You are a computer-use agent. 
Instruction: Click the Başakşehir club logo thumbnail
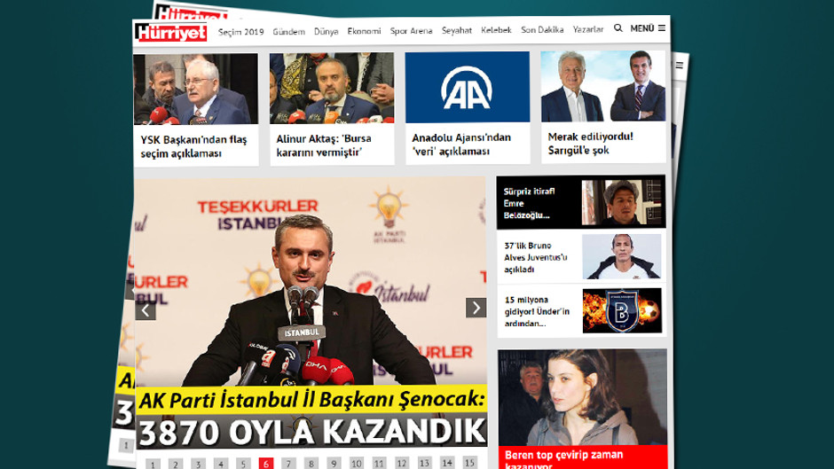tap(621, 311)
